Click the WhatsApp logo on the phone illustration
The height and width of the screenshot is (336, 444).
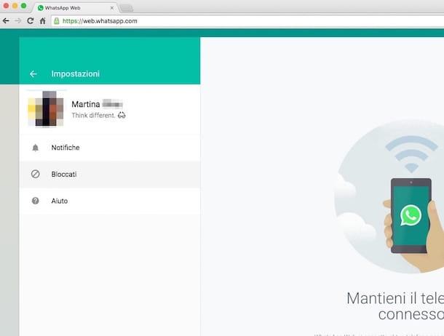click(x=411, y=215)
